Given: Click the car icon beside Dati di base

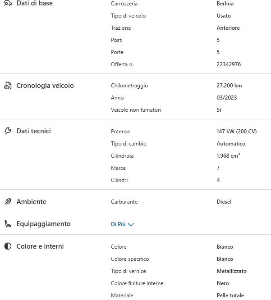Looking at the screenshot, I should click(x=8, y=3).
